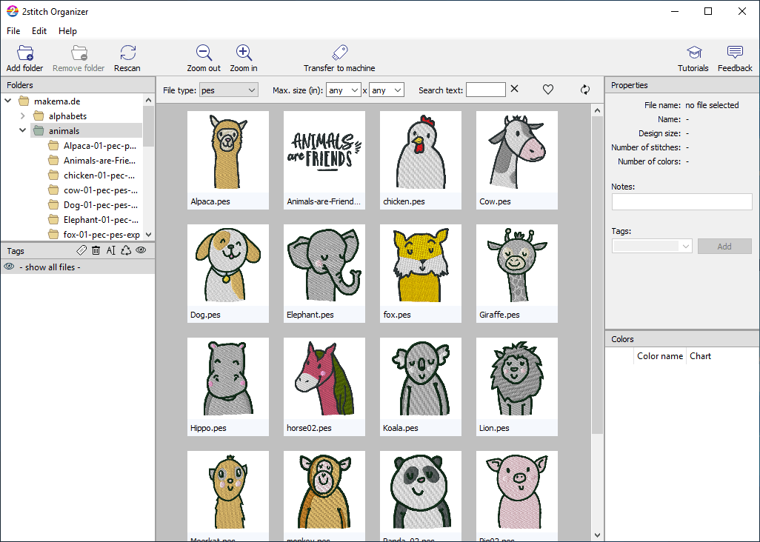Screen dimensions: 760x542
Task: Click the recycle icon in Tags panel
Action: tap(126, 250)
